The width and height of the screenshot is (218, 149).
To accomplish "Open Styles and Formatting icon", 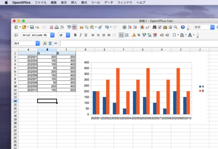I will [x=16, y=35].
